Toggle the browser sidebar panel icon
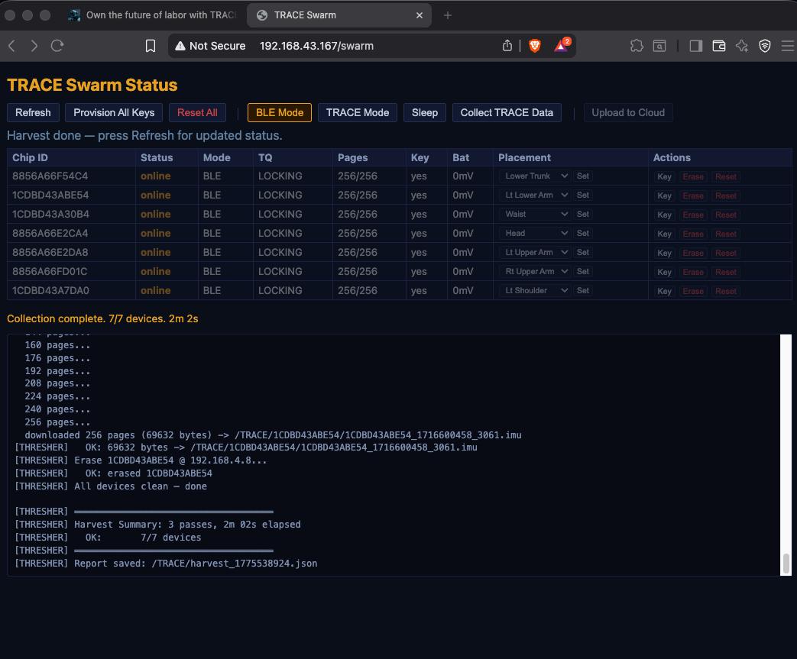Screen dimensions: 797x659 tap(696, 47)
